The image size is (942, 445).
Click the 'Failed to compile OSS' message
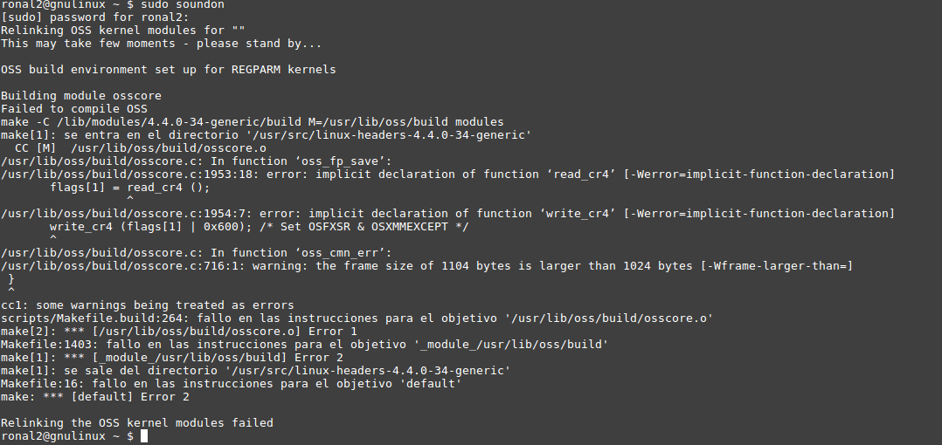point(73,109)
